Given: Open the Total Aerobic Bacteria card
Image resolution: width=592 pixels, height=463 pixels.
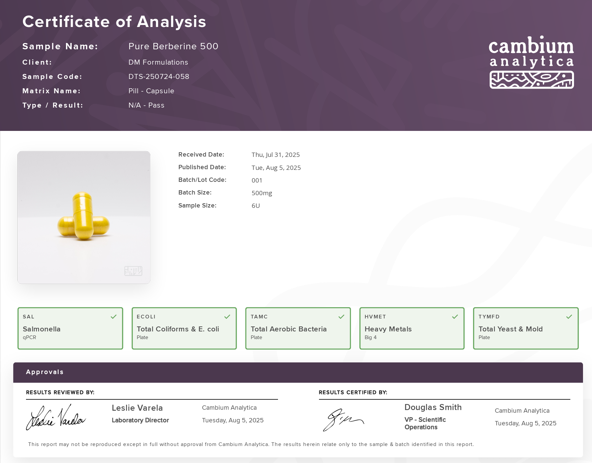Looking at the screenshot, I should (x=298, y=328).
